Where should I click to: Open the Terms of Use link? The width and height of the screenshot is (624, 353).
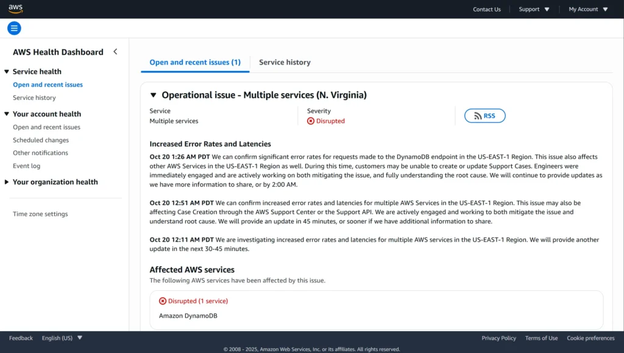pos(541,338)
